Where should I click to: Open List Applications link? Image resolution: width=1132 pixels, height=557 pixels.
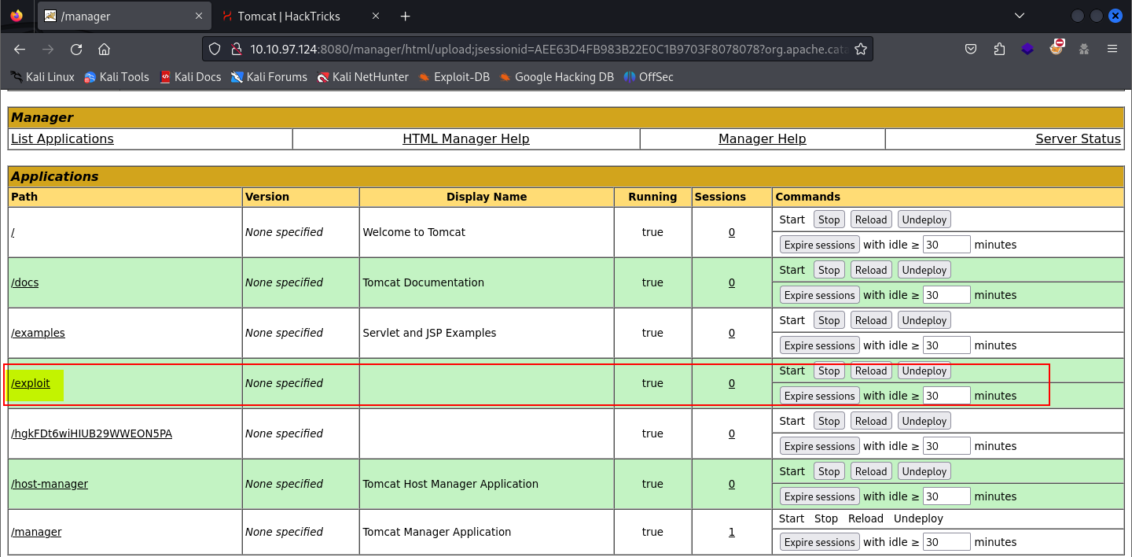[x=62, y=138]
